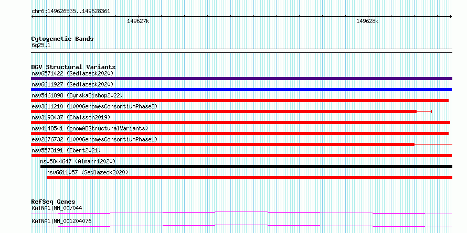Click the left arrowhead of the ruler
This screenshot has width=467, height=233.
coord(33,16)
